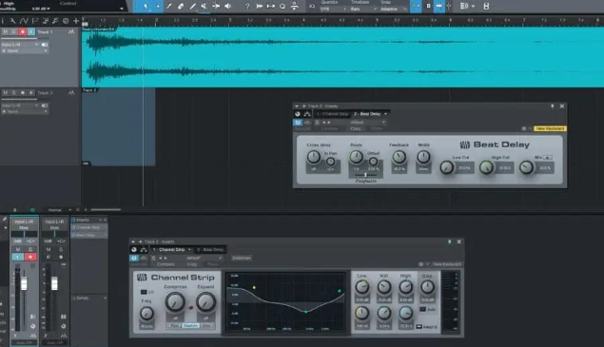Image resolution: width=604 pixels, height=347 pixels.
Task: Select the Split tool
Action: (168, 6)
